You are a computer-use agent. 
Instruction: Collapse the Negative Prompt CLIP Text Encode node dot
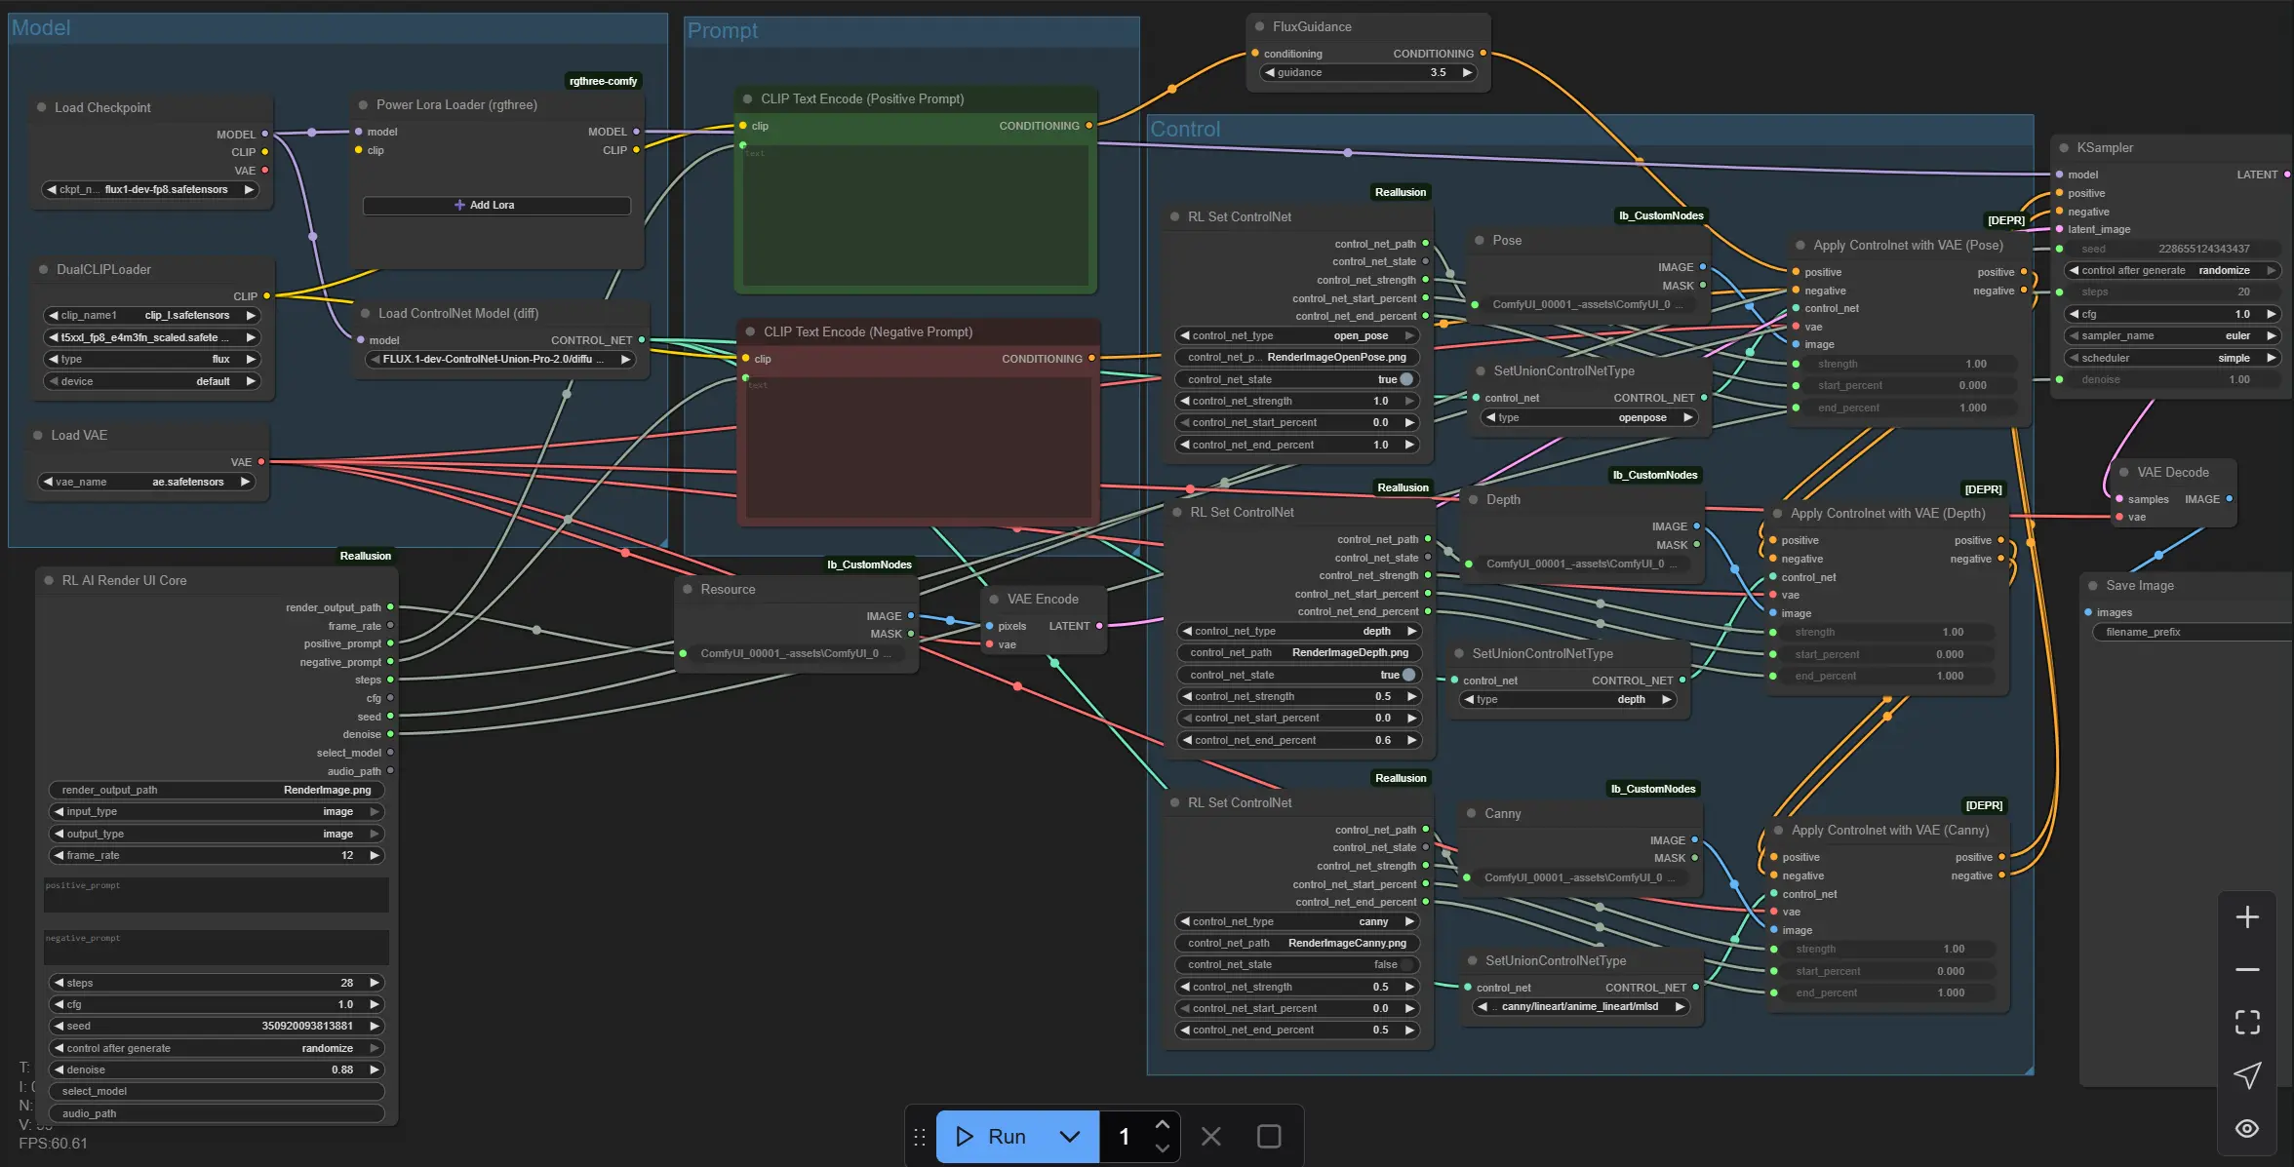(751, 331)
